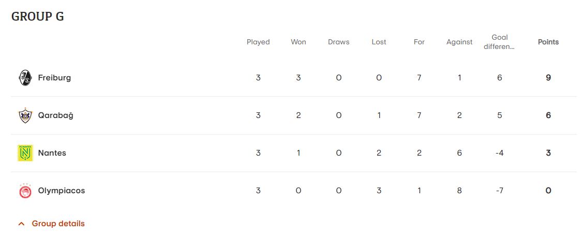Click the Against column header
The width and height of the screenshot is (583, 235).
[459, 42]
